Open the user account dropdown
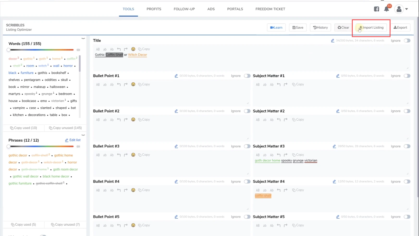This screenshot has width=419, height=236. (401, 9)
